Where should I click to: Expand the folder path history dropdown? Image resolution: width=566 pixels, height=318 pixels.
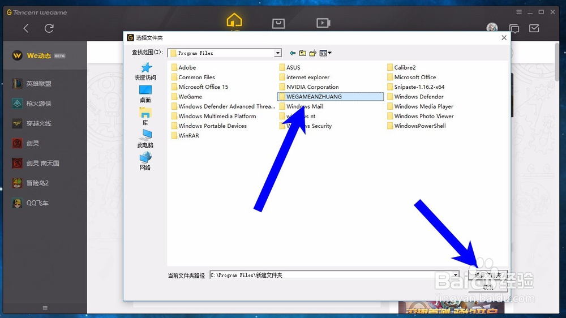click(456, 275)
